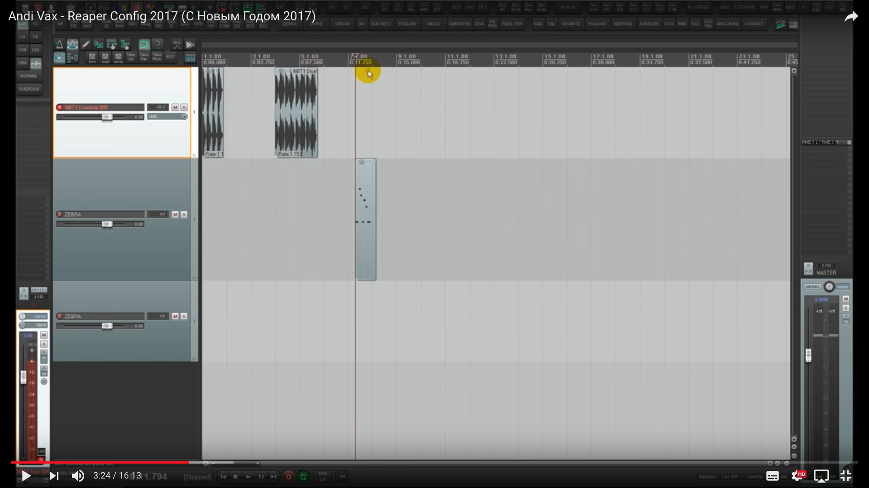Image resolution: width=869 pixels, height=488 pixels.
Task: Open the RME output routing dropdown
Action: 826,142
